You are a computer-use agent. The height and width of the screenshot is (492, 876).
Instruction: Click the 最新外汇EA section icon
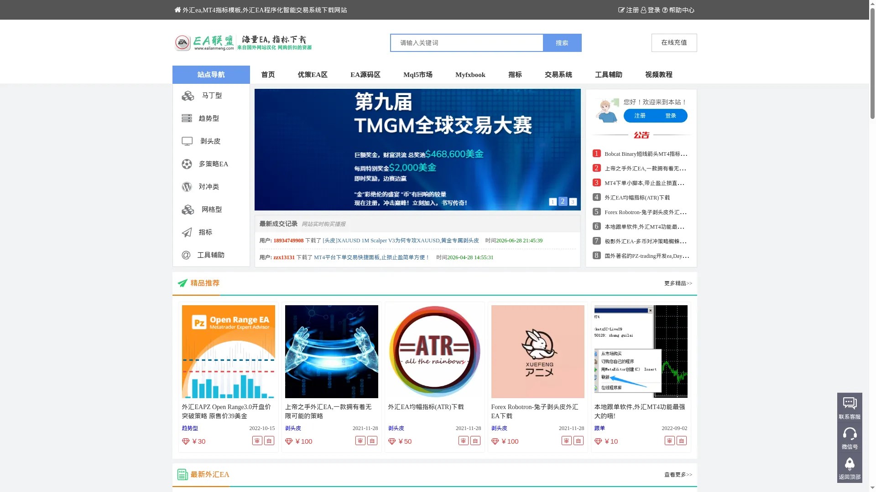[182, 474]
